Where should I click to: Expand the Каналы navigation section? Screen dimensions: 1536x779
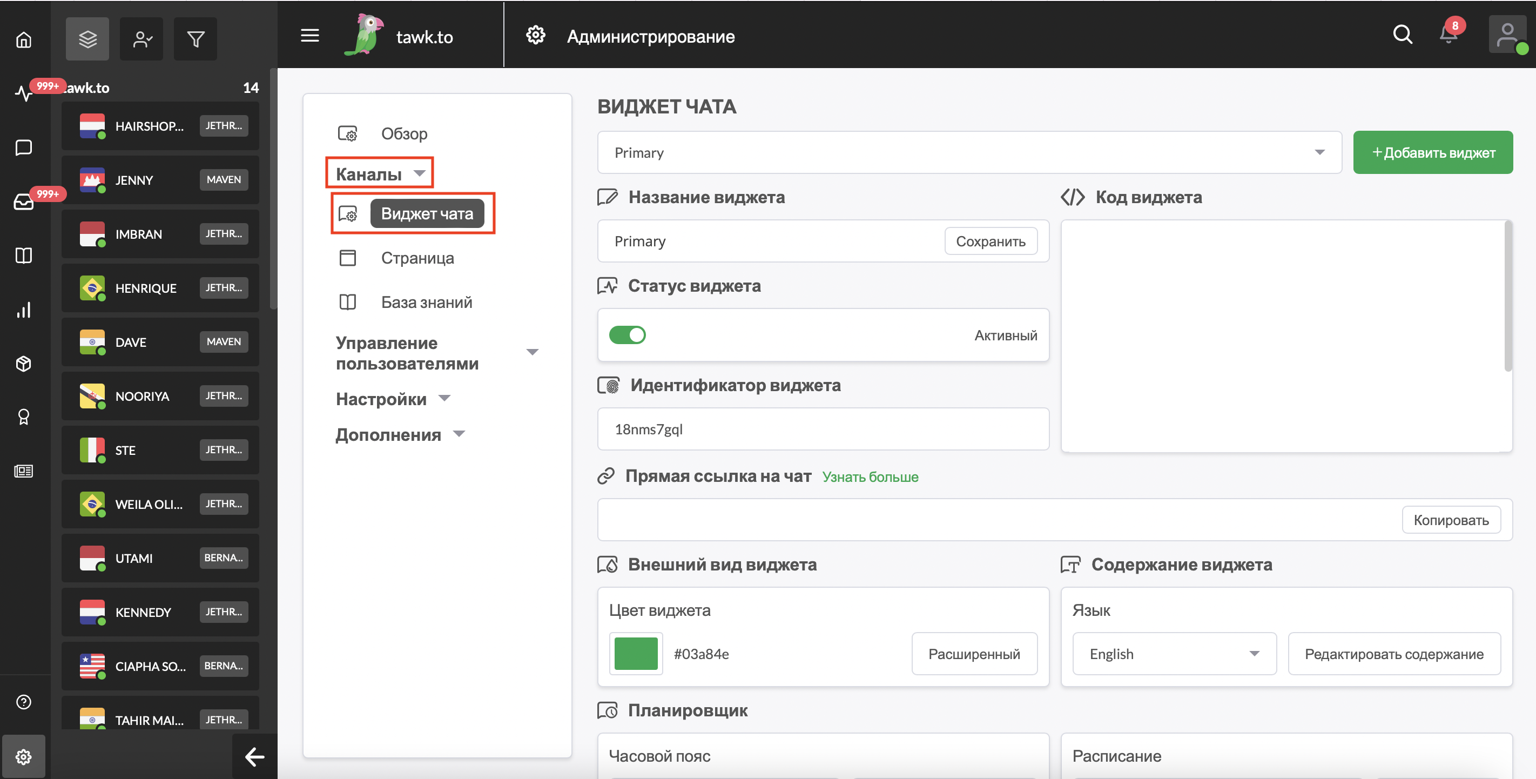(x=380, y=173)
